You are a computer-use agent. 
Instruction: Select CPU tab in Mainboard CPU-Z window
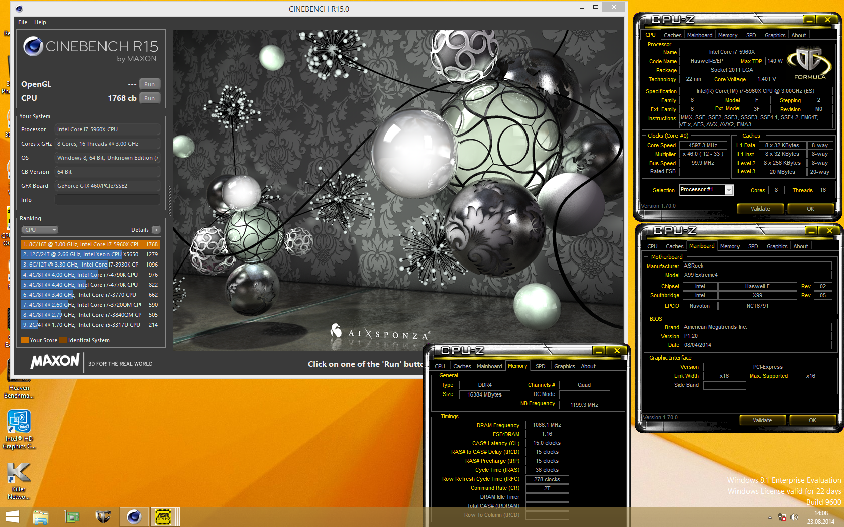[x=652, y=246]
